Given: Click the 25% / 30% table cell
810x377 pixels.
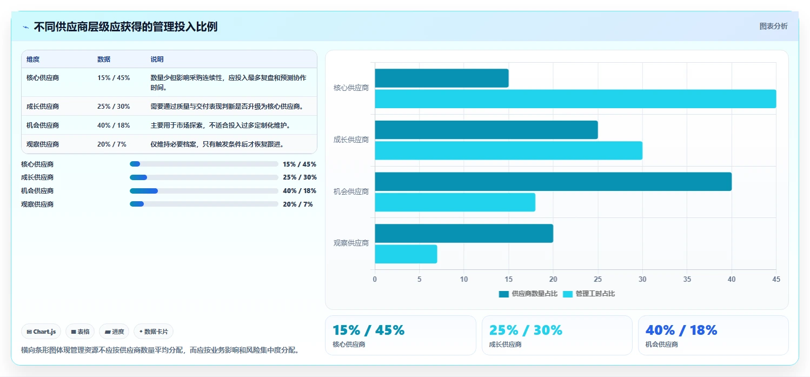Looking at the screenshot, I should (x=114, y=107).
